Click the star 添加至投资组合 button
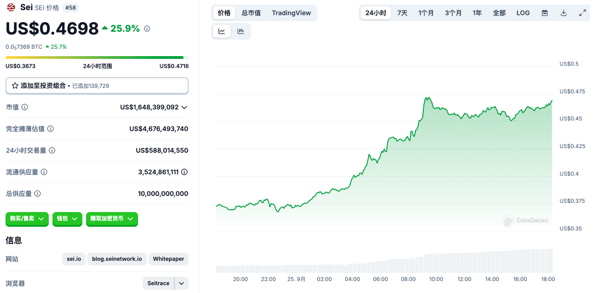594x293 pixels. pyautogui.click(x=97, y=86)
